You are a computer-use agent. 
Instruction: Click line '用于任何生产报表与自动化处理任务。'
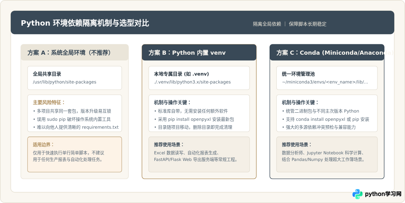[x=68, y=160]
